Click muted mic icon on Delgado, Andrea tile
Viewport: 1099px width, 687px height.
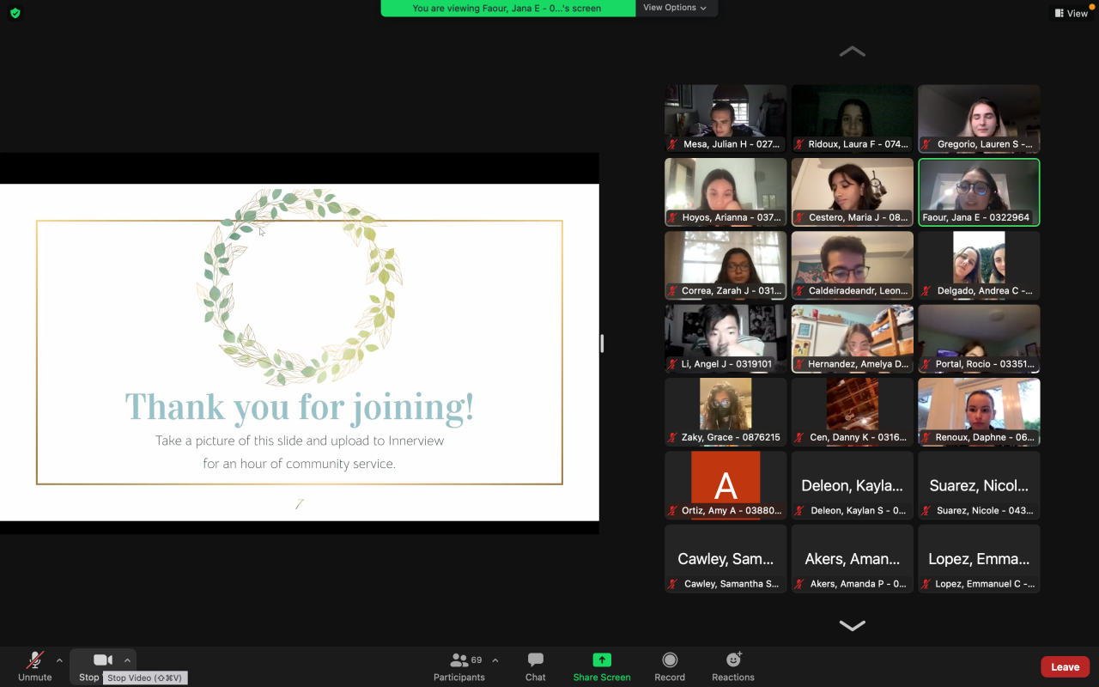click(x=926, y=291)
